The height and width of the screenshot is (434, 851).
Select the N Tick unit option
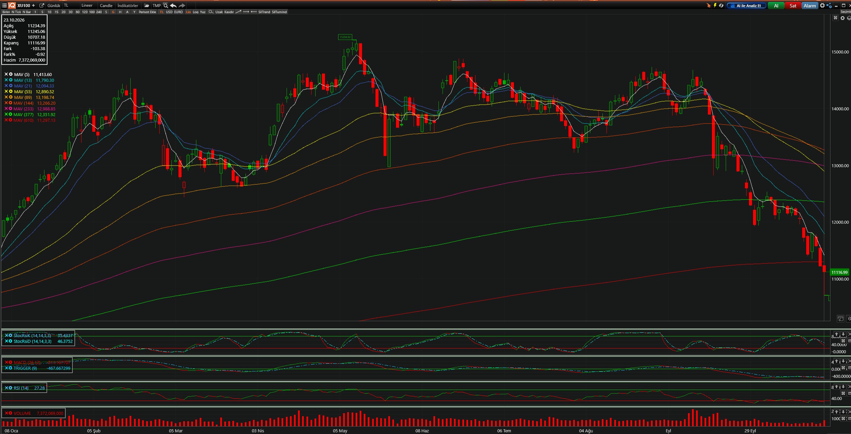16,12
